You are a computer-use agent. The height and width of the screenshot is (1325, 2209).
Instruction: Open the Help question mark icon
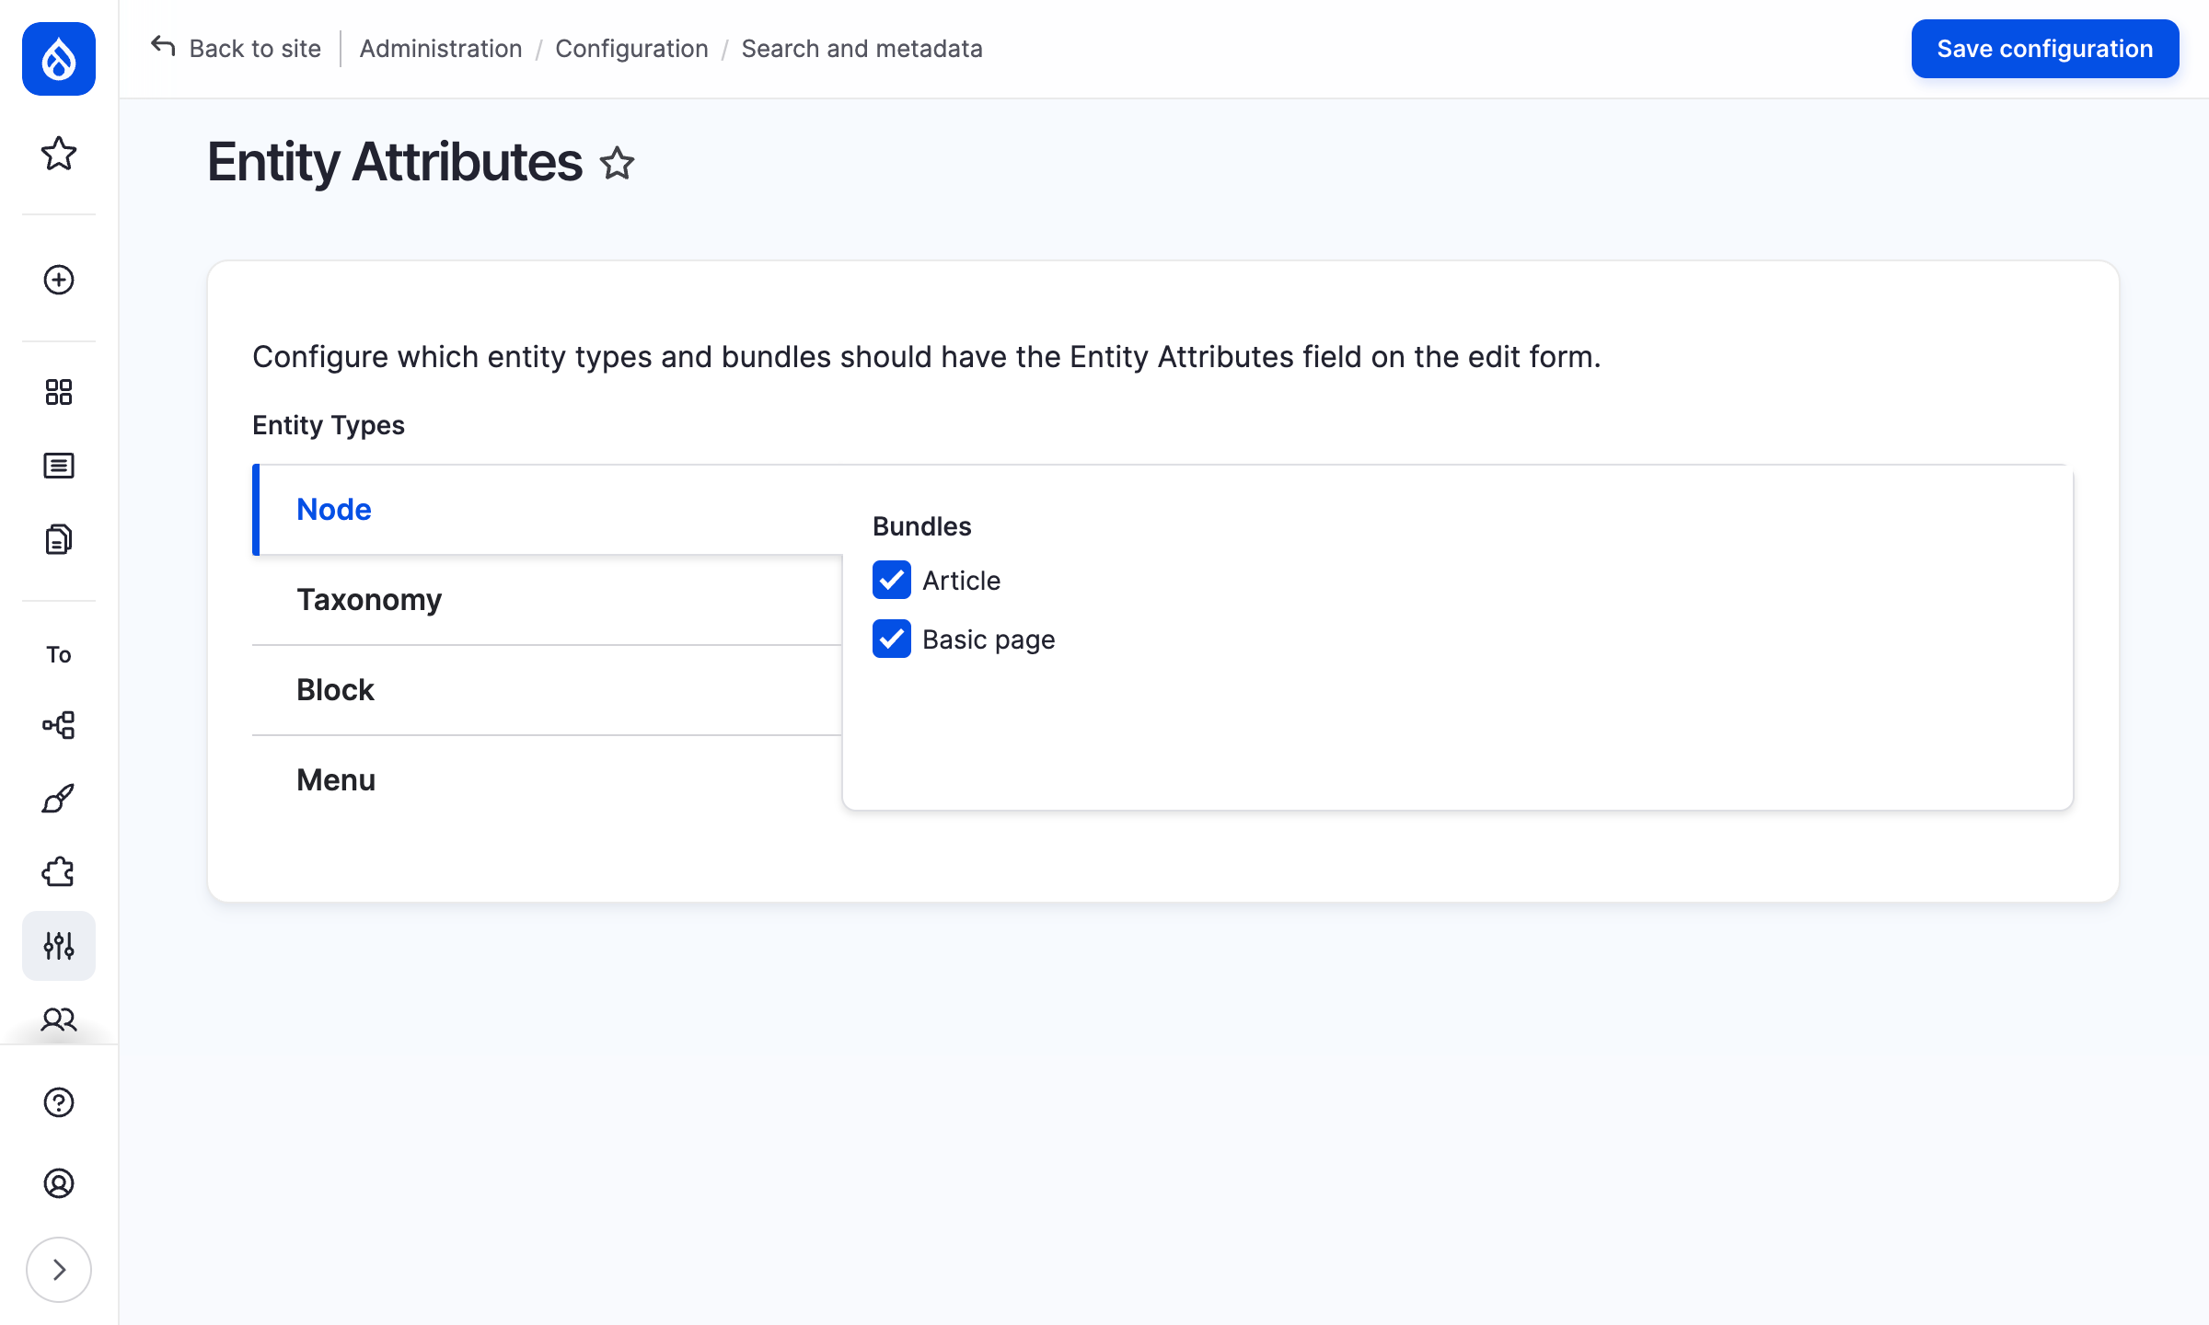(58, 1101)
